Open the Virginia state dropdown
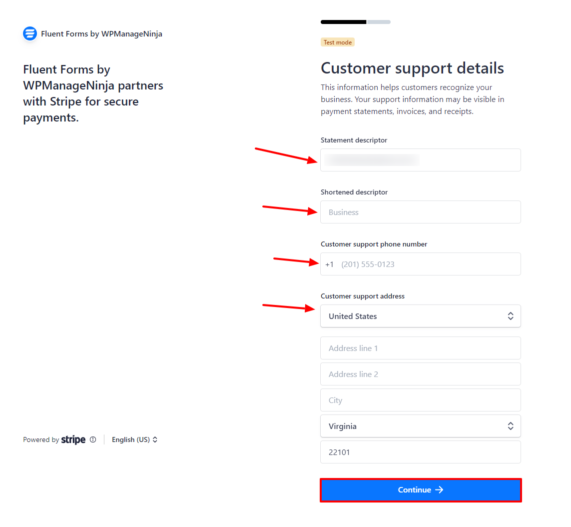Image resolution: width=571 pixels, height=527 pixels. 421,426
